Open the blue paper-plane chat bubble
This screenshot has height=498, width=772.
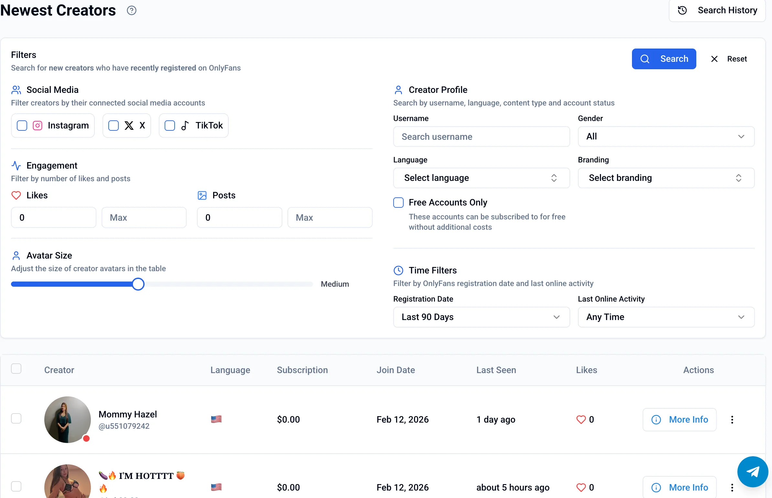753,471
